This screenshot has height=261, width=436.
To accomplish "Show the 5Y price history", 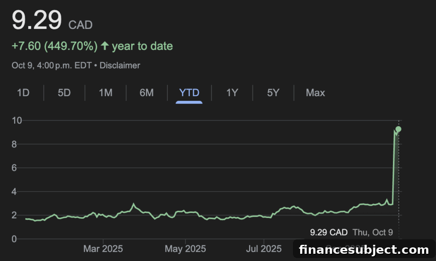I will click(273, 92).
